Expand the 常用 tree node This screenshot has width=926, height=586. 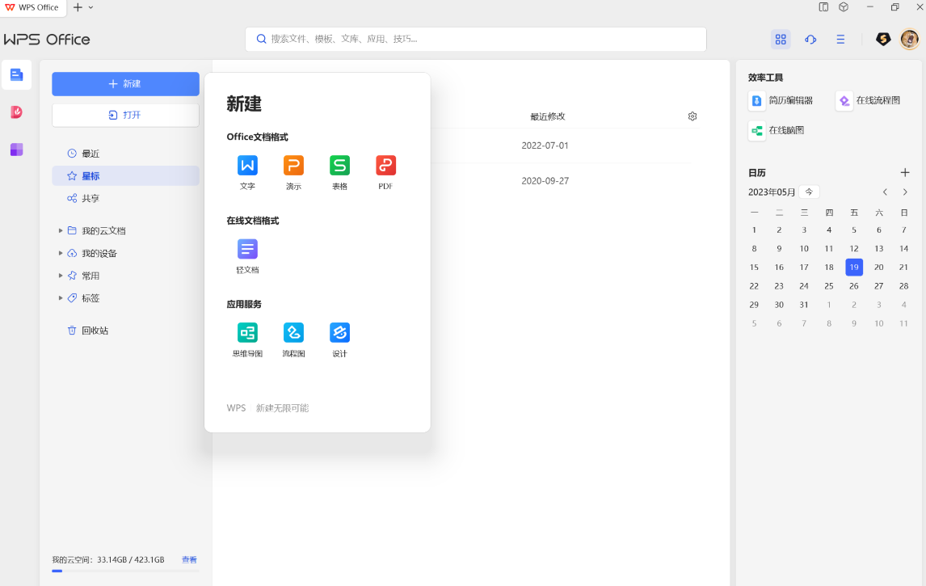61,276
